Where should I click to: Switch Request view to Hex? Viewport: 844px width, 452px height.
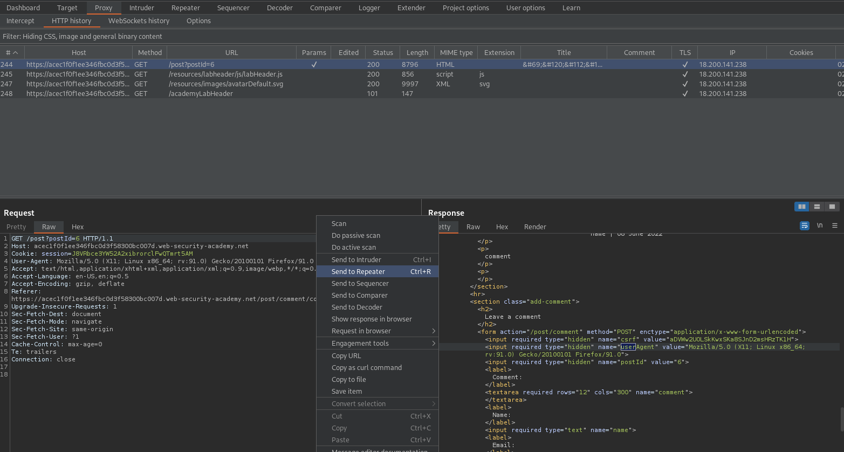pyautogui.click(x=78, y=227)
